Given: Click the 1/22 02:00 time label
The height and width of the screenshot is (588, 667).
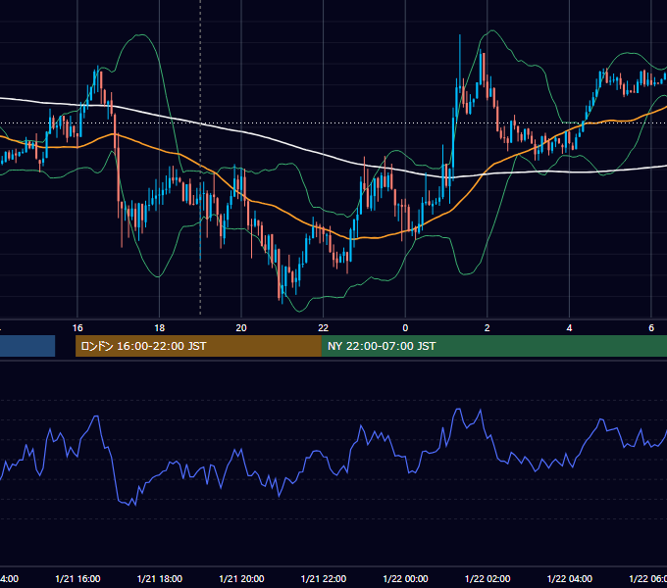Looking at the screenshot, I should (x=487, y=578).
